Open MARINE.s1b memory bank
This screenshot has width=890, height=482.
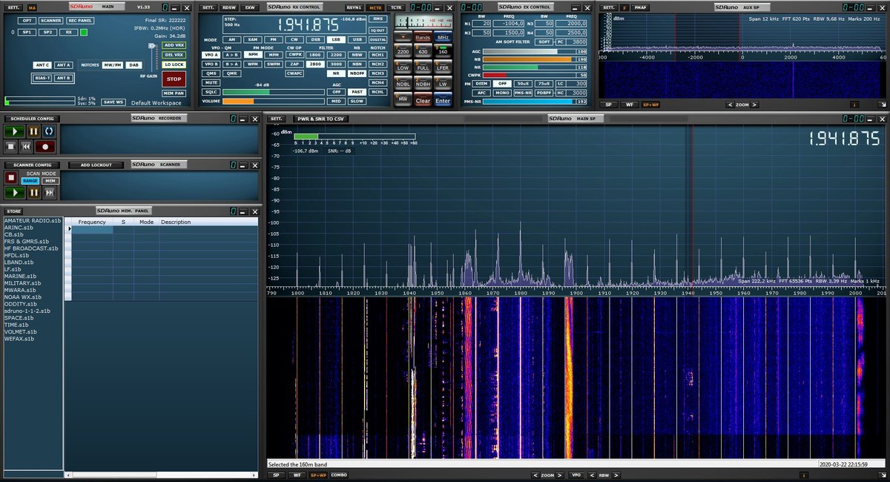point(19,276)
